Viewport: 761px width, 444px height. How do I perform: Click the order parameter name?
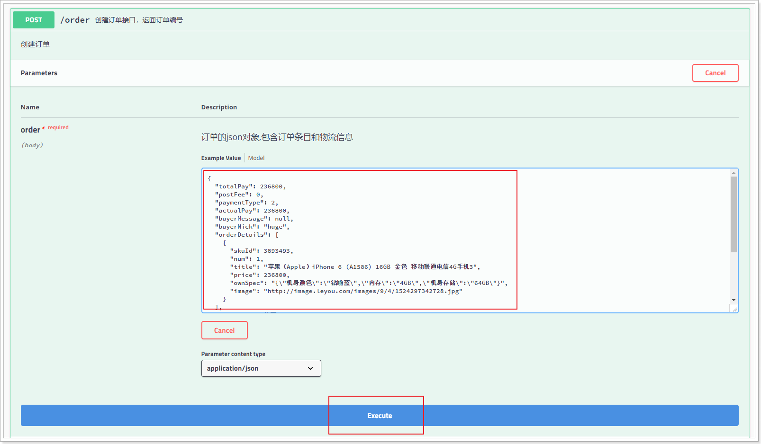[x=30, y=130]
